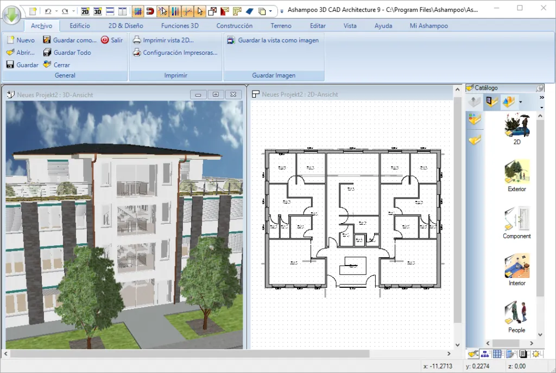556x373 pixels.
Task: Click the new document icon in quick toolbar
Action: [x=33, y=11]
